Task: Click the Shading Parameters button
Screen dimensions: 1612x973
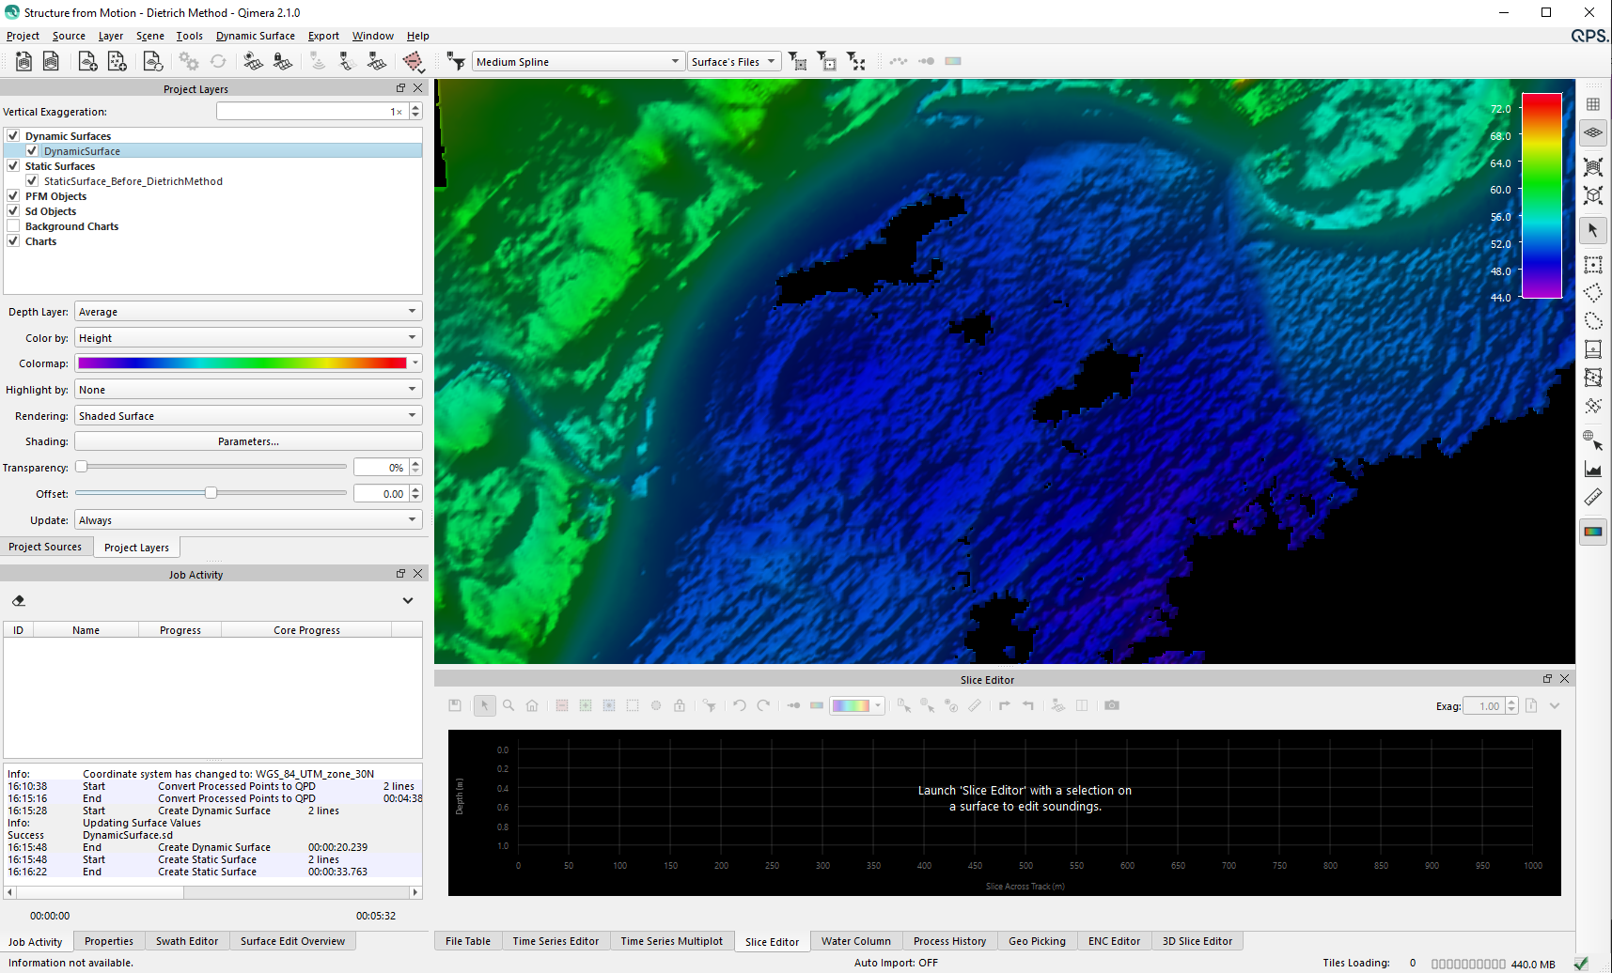Action: pos(248,441)
